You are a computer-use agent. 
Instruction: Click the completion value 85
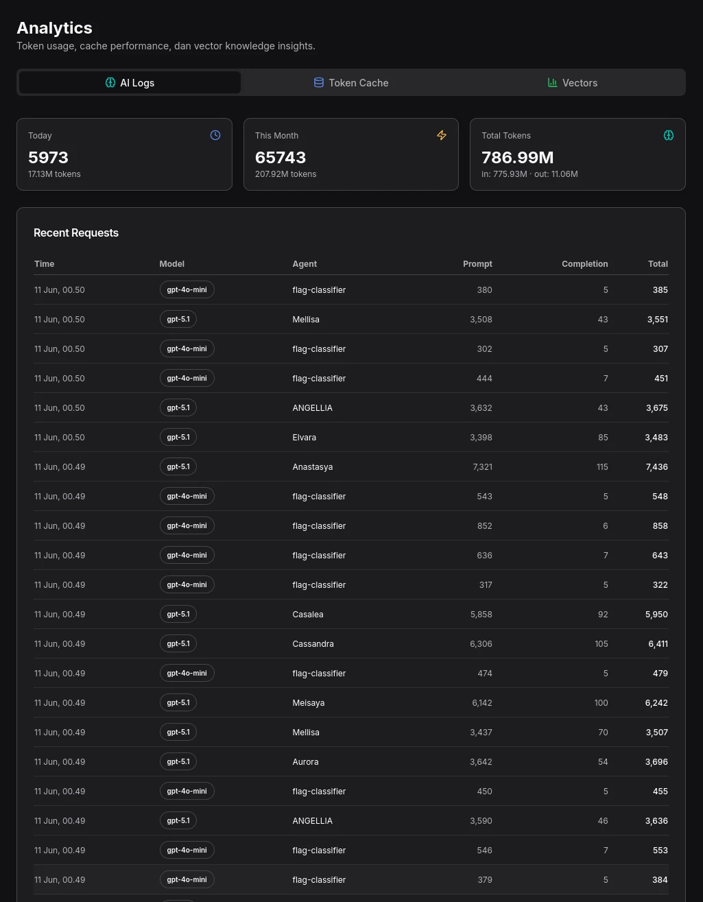point(603,438)
